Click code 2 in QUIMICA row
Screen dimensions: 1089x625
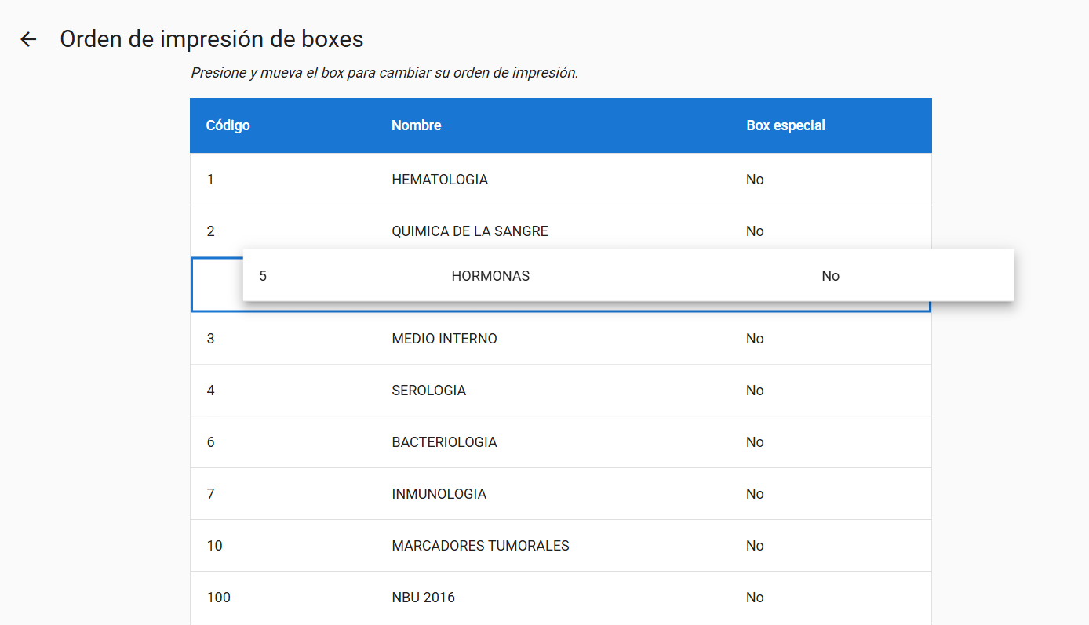(x=210, y=231)
